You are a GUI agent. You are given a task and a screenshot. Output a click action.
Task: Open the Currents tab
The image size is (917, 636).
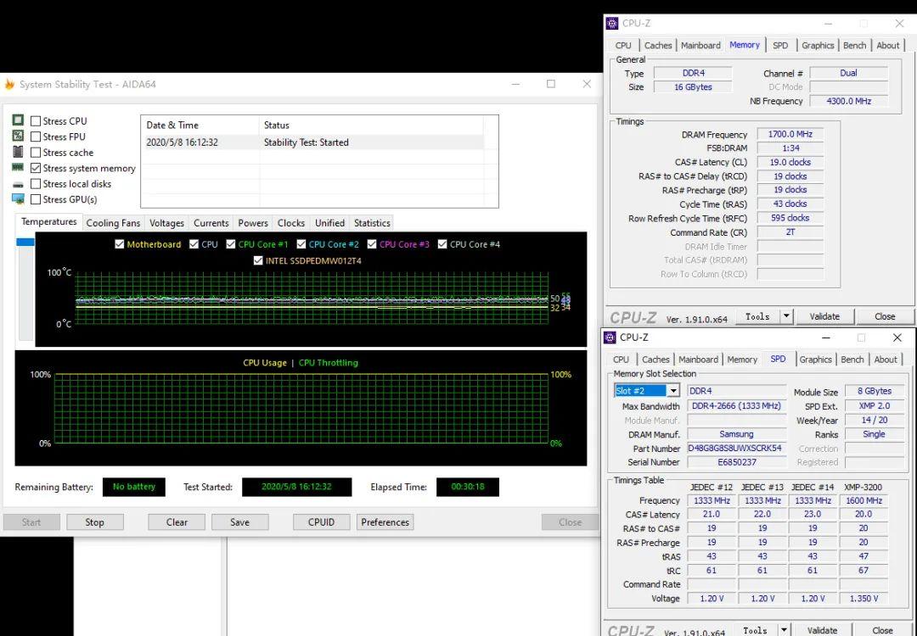click(x=211, y=223)
